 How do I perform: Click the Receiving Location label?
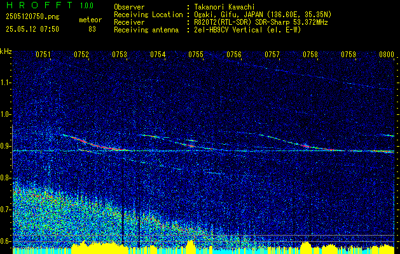click(148, 15)
